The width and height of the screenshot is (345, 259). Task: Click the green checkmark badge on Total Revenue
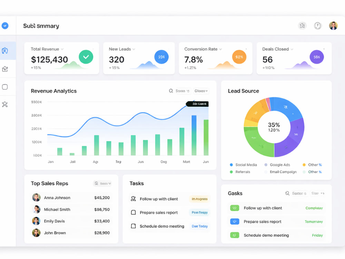click(x=86, y=57)
